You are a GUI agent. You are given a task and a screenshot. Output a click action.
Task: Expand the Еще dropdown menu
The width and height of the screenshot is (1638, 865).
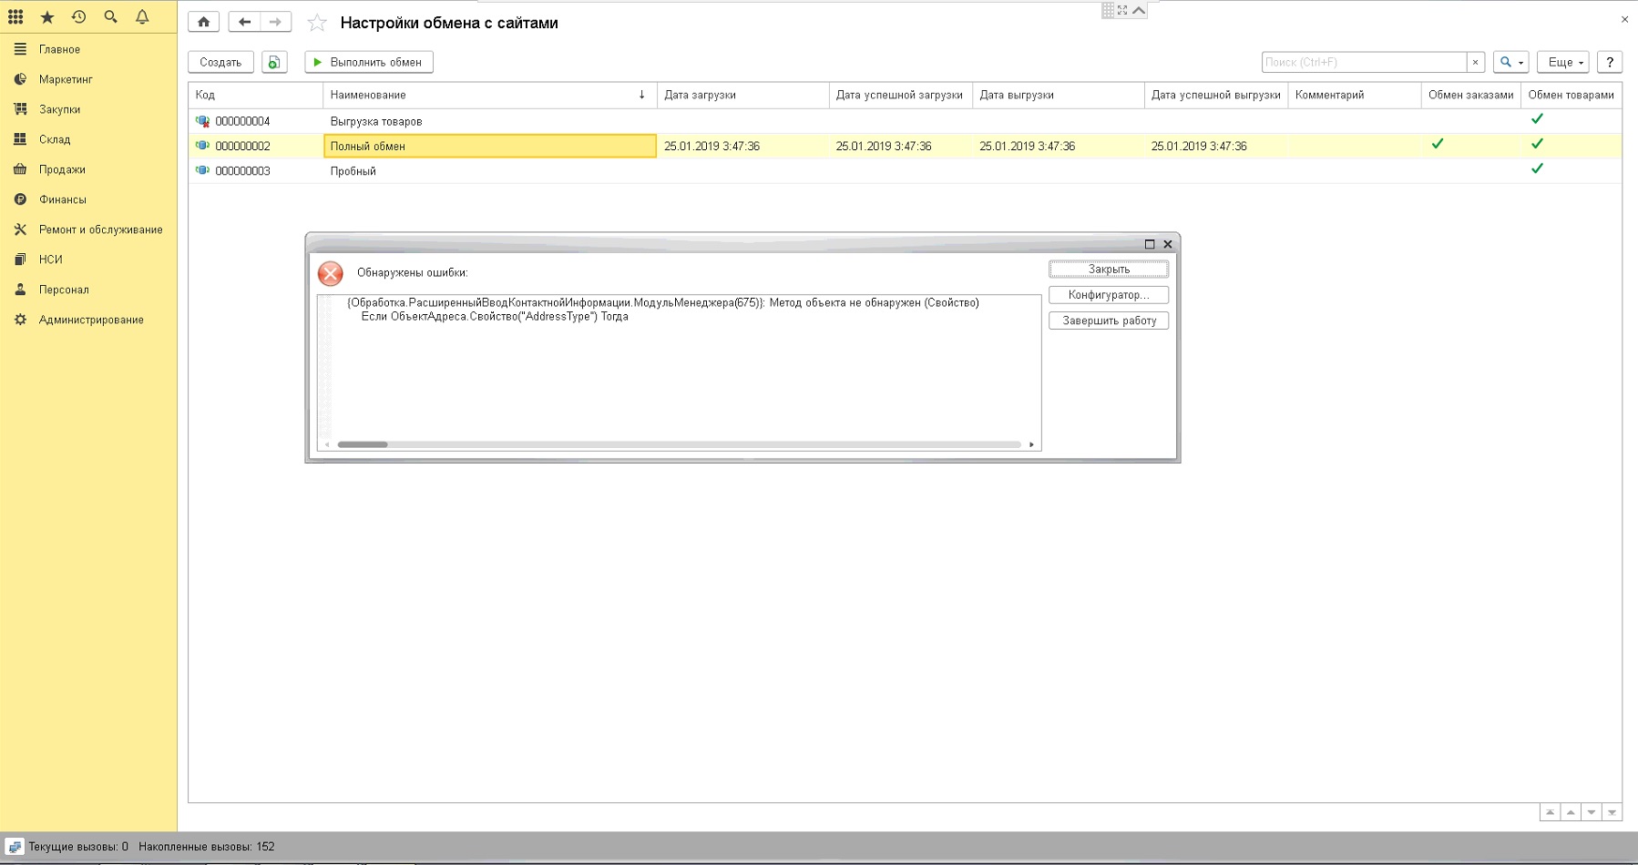tap(1562, 62)
